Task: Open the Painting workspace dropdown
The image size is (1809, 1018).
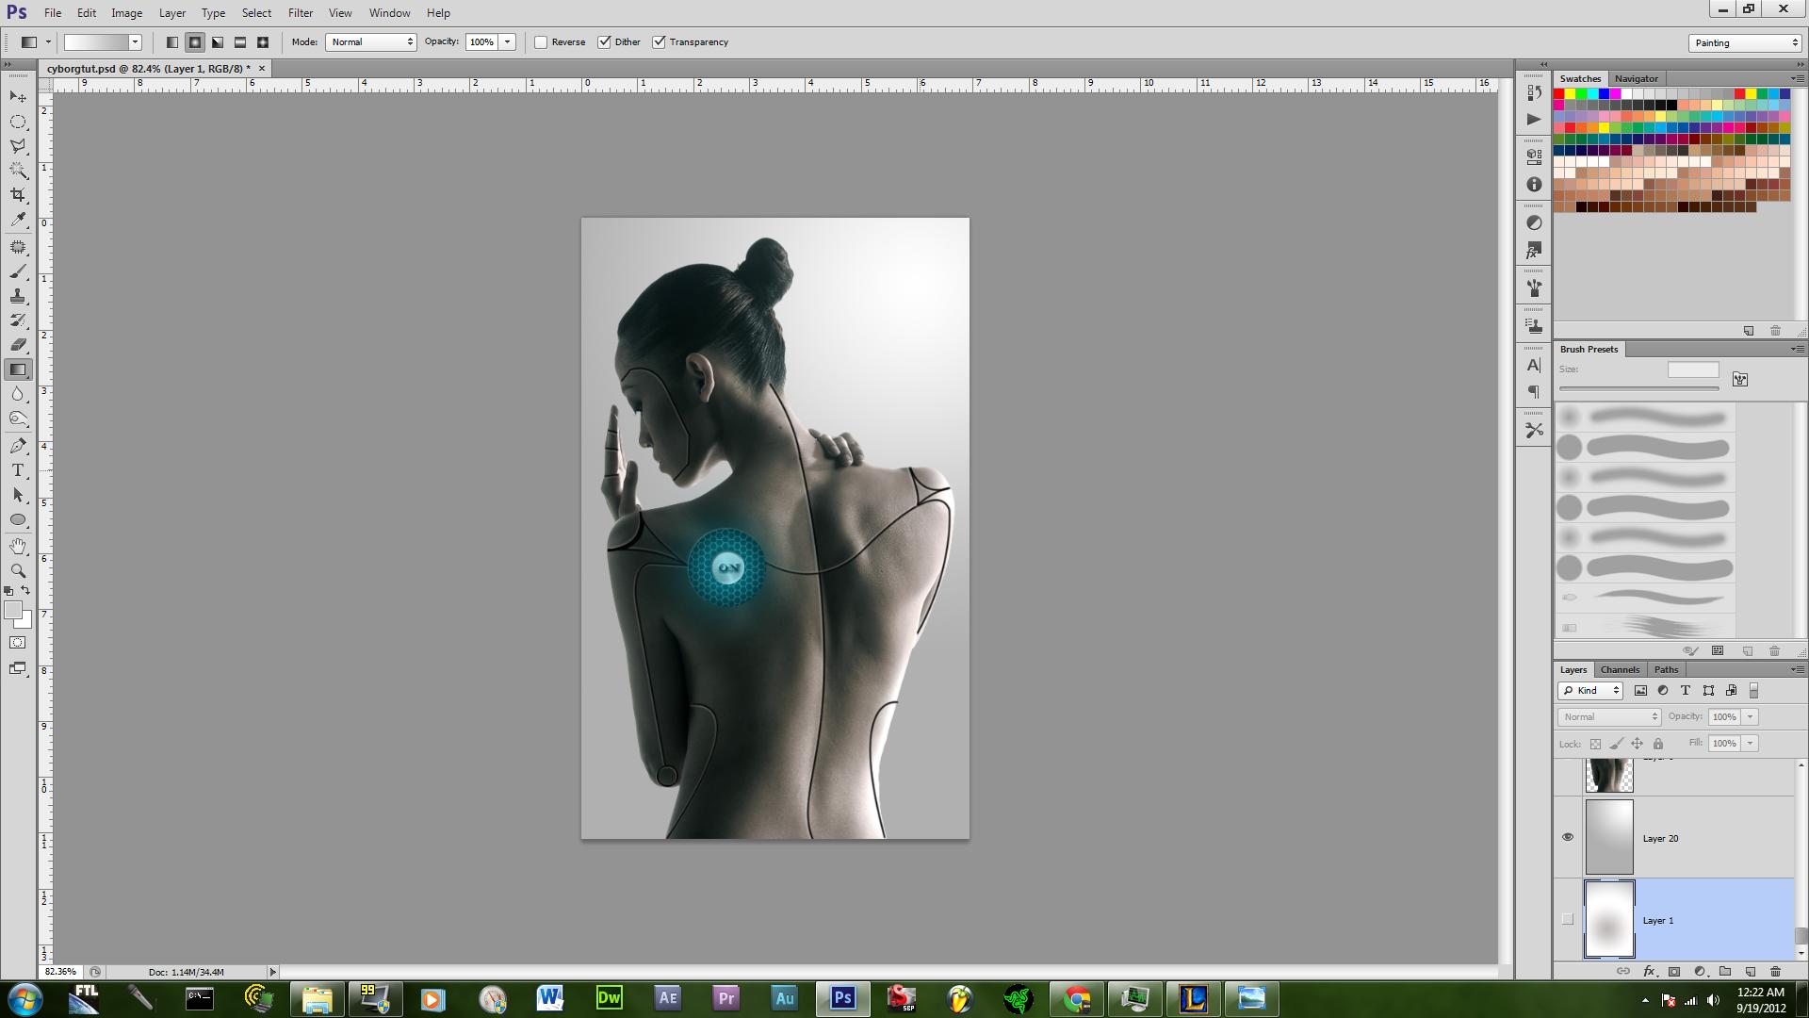Action: [x=1745, y=43]
